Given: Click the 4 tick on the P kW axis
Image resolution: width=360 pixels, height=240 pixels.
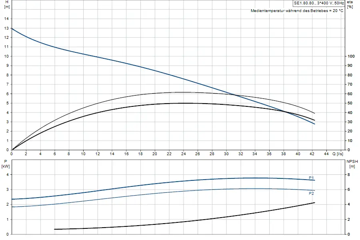Looking at the screenshot, I should [8, 174].
